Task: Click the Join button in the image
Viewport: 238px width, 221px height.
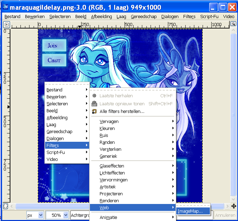Action: coord(54,45)
